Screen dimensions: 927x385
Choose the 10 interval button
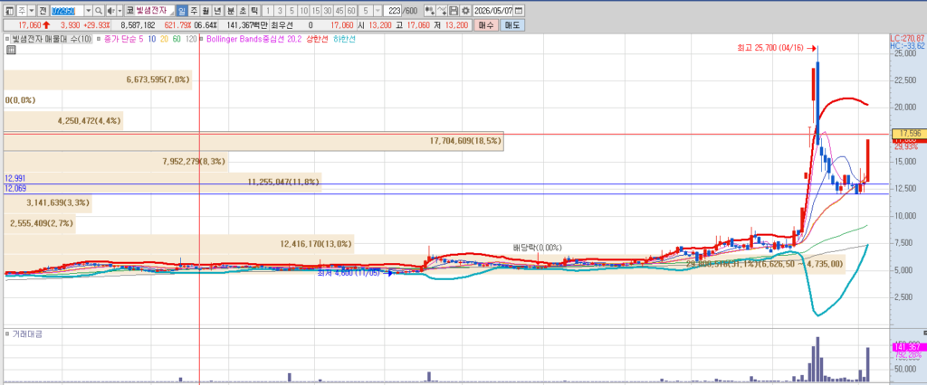coord(303,11)
